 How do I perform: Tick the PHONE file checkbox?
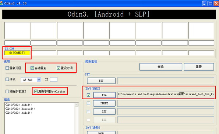pos(88,103)
